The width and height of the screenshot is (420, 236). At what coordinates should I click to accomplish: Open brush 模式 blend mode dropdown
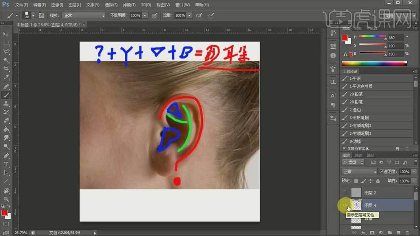coord(84,16)
